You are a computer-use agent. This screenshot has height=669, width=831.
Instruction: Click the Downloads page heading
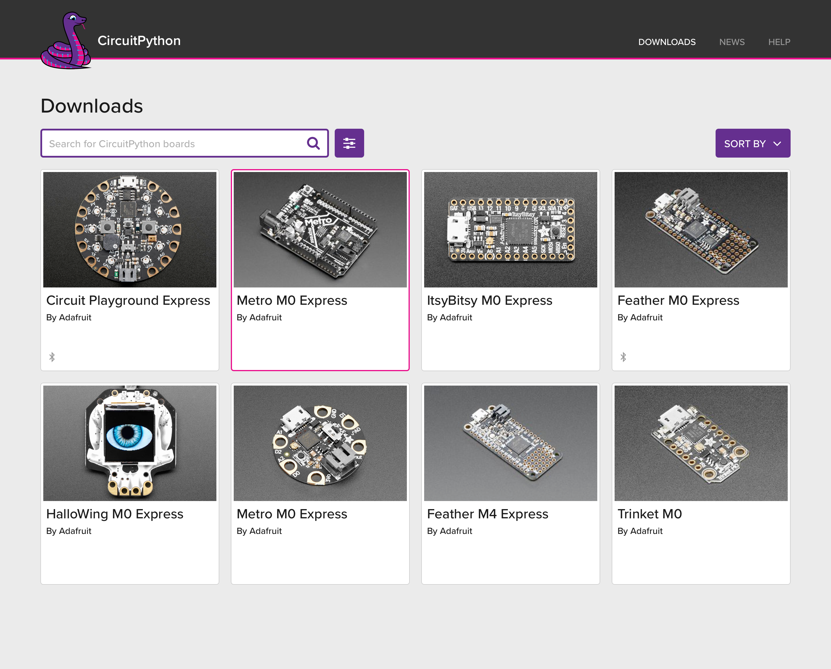(x=92, y=106)
